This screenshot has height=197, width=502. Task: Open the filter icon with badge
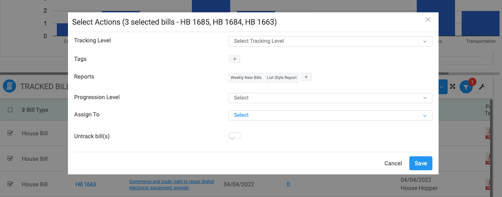coord(466,87)
